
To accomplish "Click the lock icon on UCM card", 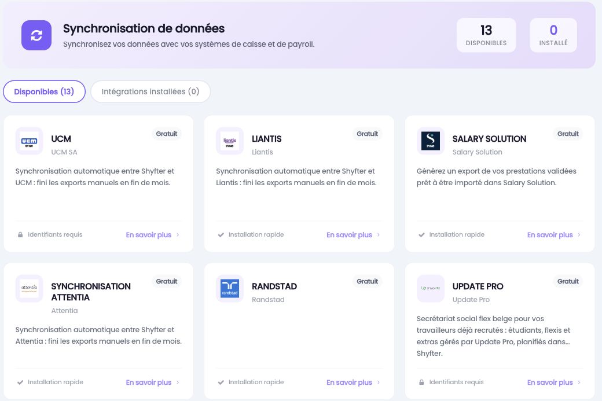I will click(x=20, y=234).
